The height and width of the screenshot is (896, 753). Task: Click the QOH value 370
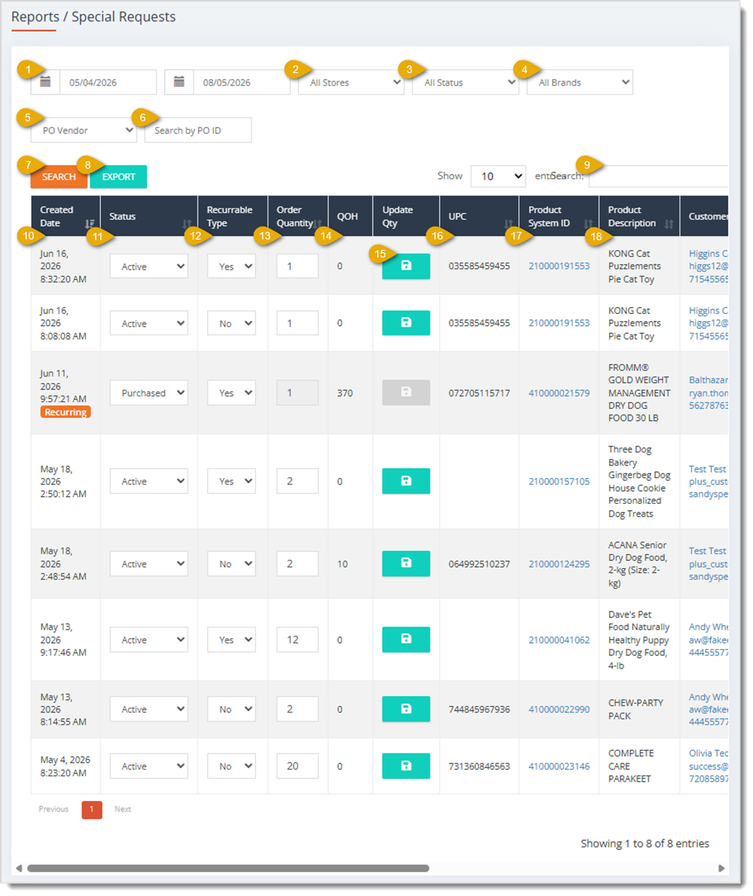pyautogui.click(x=345, y=393)
